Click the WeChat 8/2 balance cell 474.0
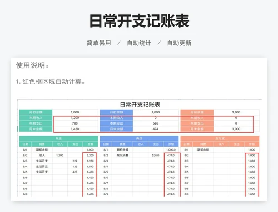The width and height of the screenshot is (278, 212). pos(171,155)
